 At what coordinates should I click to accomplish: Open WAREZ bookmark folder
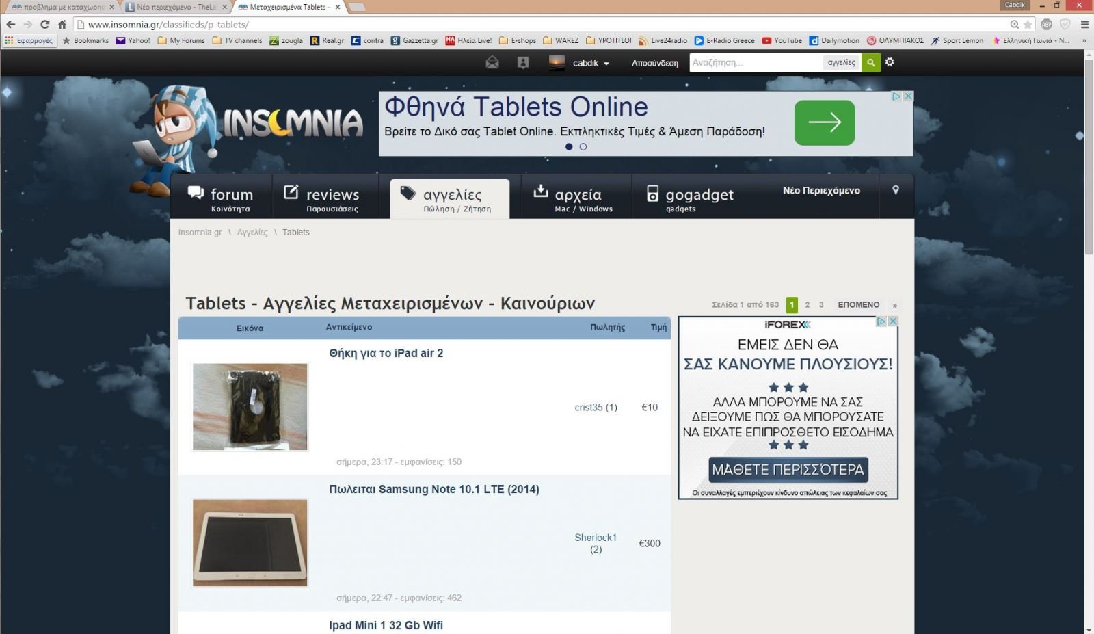coord(561,40)
